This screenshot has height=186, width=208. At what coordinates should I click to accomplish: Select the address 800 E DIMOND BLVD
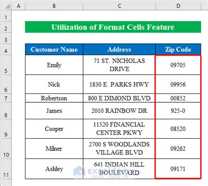(x=119, y=98)
